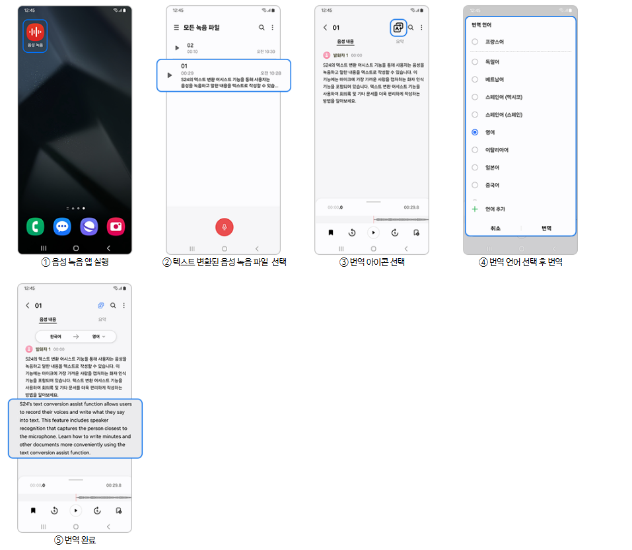Switch to 음성 내용 tab in step 3

coord(345,42)
